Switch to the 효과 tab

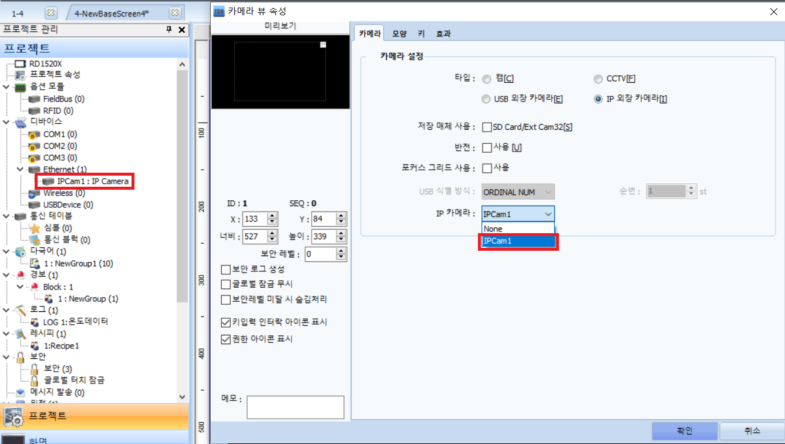pyautogui.click(x=443, y=34)
